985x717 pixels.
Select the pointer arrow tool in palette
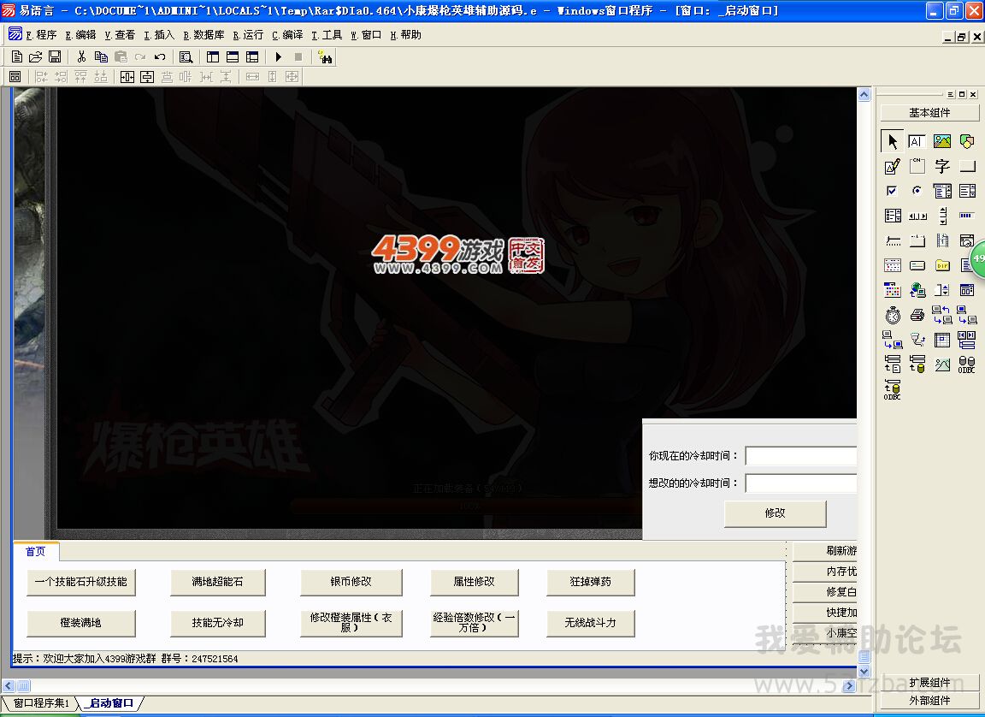click(x=892, y=141)
